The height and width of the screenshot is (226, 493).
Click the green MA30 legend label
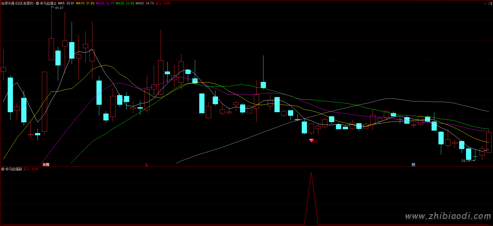125,3
